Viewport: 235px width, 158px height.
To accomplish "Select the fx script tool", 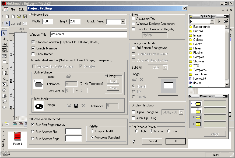I will click(4, 78).
